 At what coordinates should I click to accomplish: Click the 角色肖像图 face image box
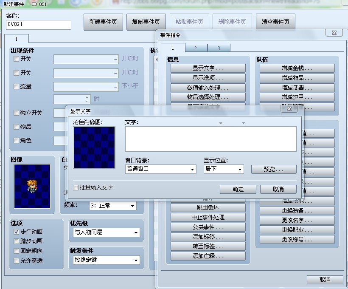(94, 147)
